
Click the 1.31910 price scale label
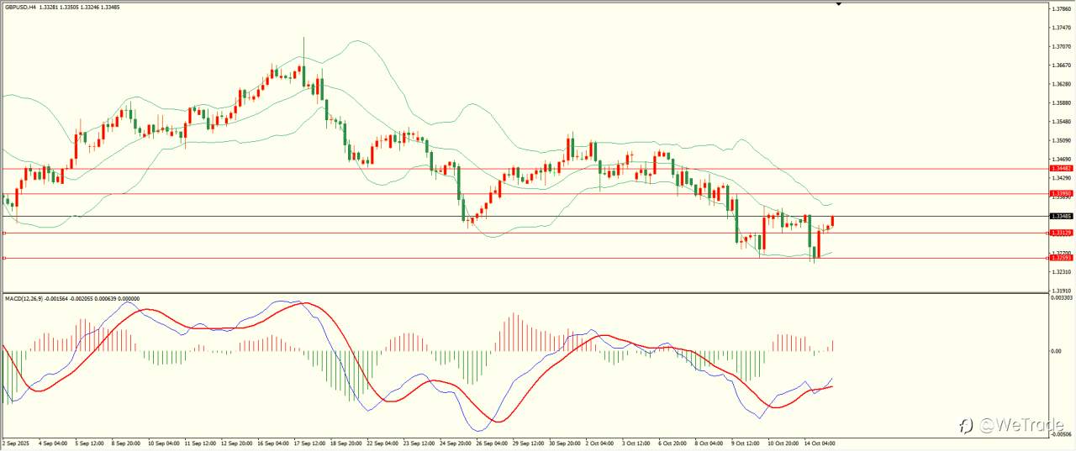1061,290
